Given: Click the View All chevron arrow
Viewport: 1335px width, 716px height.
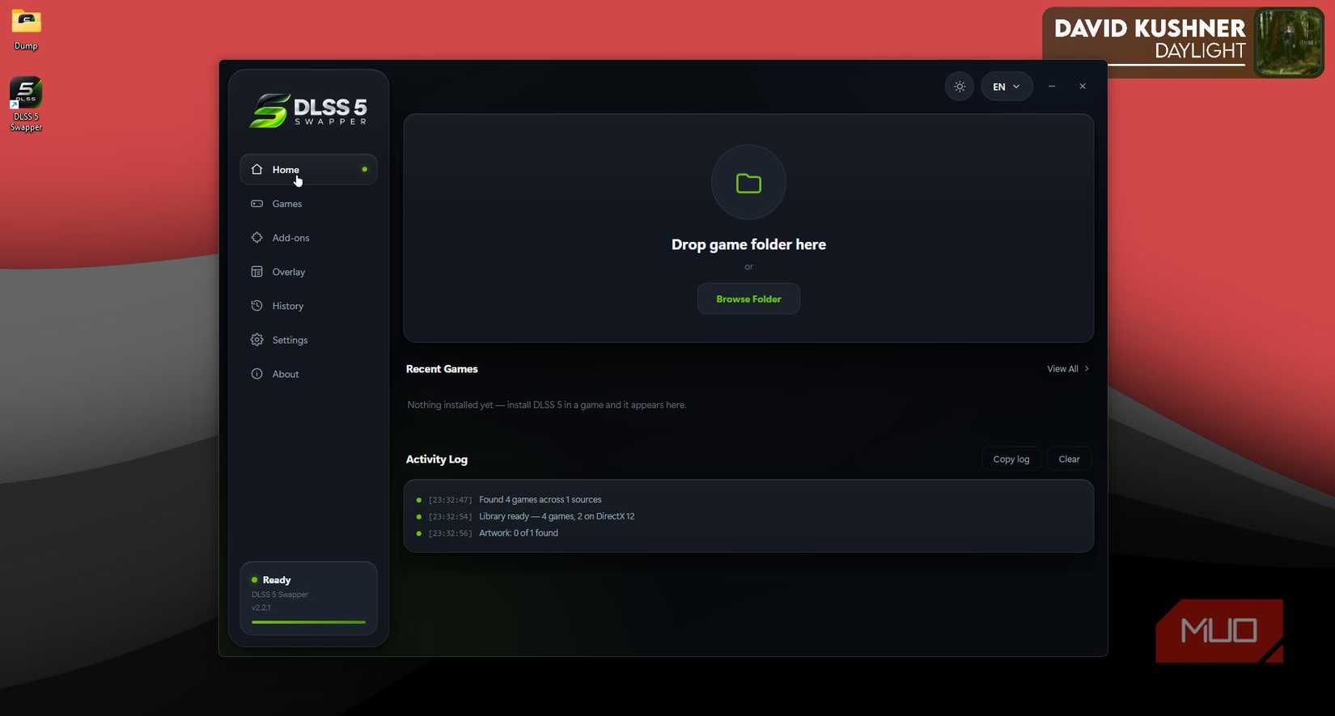Looking at the screenshot, I should click(1087, 369).
